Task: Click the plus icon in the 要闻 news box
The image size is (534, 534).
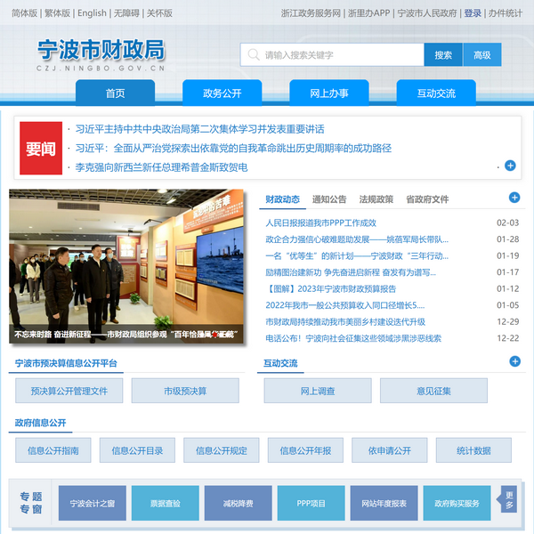Action: click(x=510, y=166)
